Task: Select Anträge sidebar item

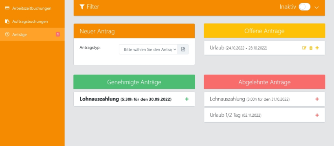Action: (32, 34)
